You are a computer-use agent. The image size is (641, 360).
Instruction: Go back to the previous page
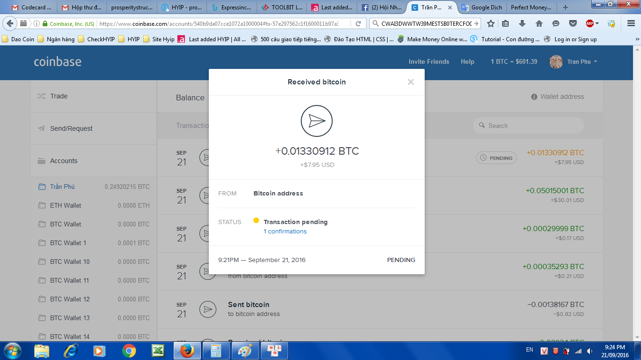[x=10, y=23]
